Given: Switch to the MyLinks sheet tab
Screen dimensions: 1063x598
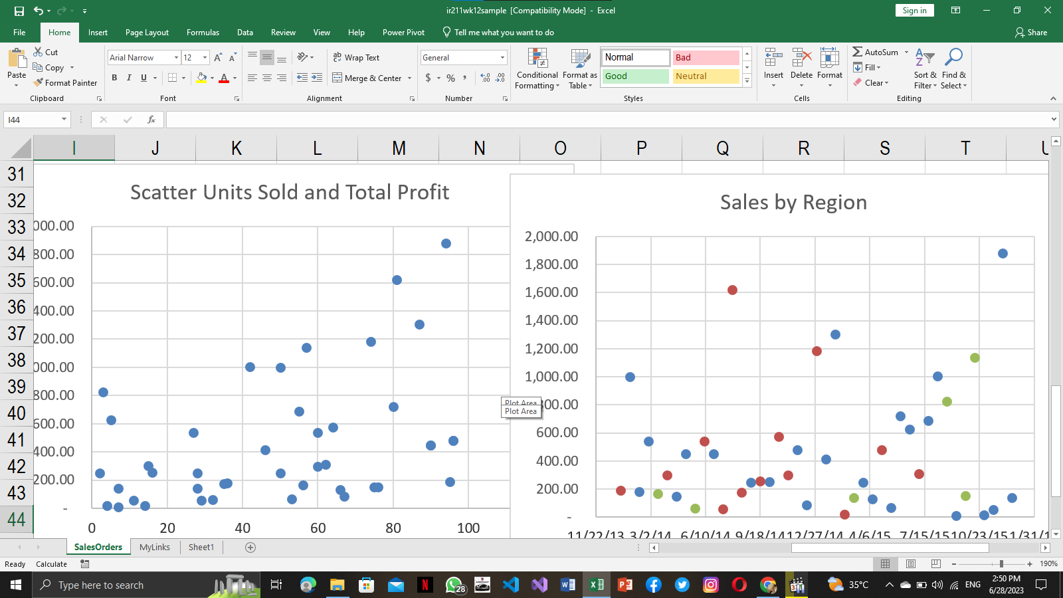Looking at the screenshot, I should coord(155,547).
